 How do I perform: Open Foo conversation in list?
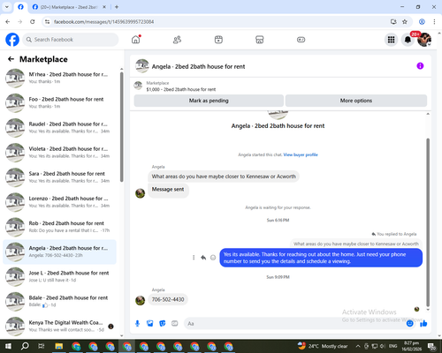59,102
